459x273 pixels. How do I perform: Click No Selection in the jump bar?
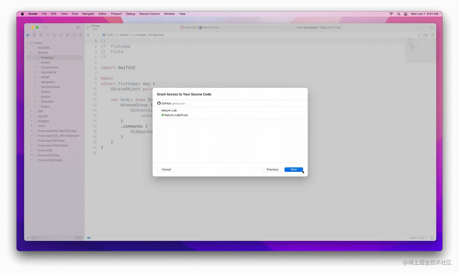click(x=156, y=35)
